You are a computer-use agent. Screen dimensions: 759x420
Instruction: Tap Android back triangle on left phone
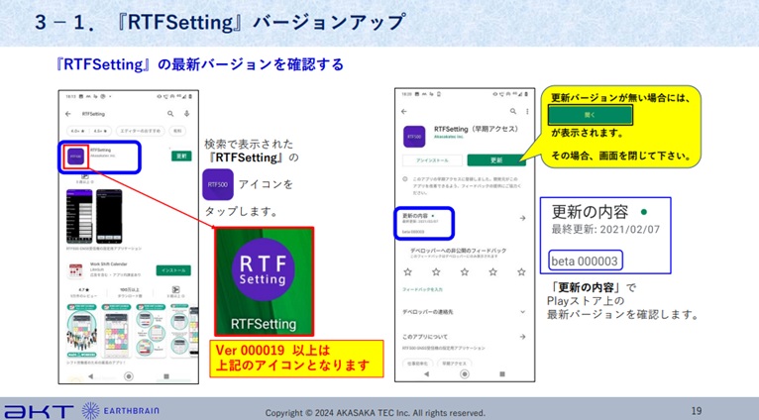click(x=91, y=376)
